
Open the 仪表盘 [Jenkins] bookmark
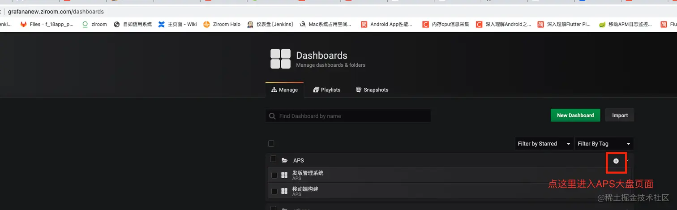[x=270, y=24]
